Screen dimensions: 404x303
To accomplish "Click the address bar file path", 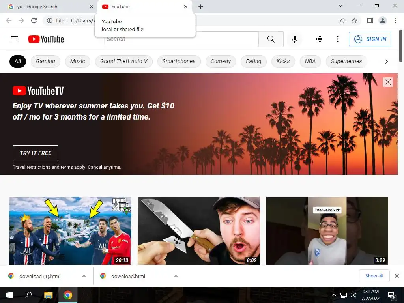I will pyautogui.click(x=82, y=21).
